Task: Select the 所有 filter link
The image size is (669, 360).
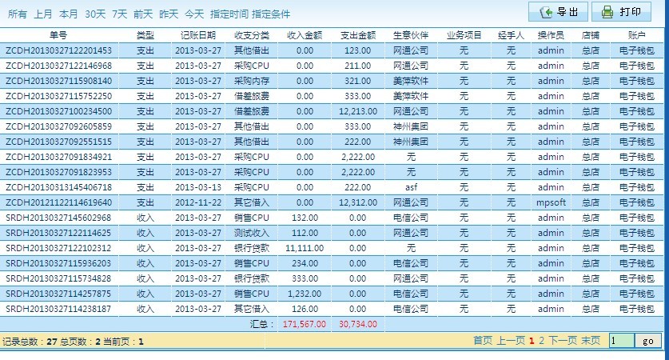Action: point(18,14)
